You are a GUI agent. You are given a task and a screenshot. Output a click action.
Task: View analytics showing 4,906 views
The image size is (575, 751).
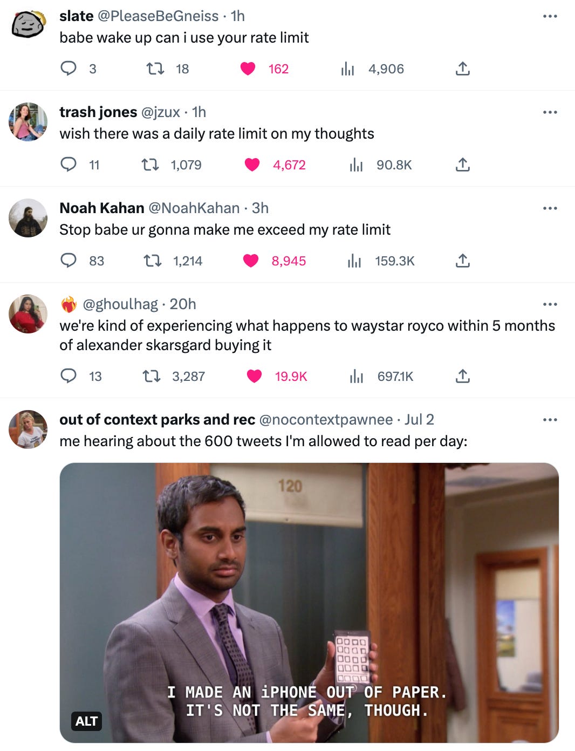pos(372,69)
